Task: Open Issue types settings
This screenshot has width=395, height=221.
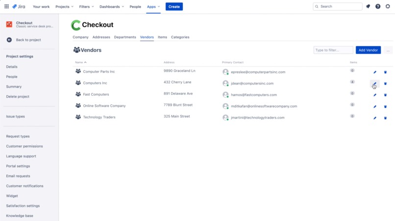Action: tap(15, 117)
